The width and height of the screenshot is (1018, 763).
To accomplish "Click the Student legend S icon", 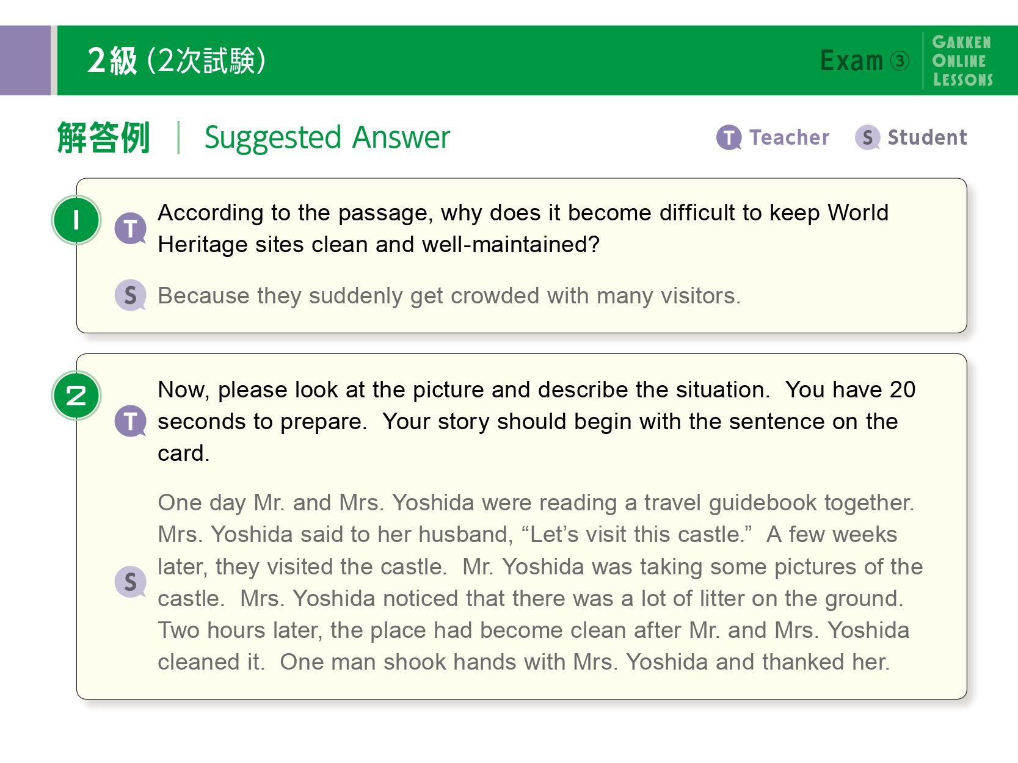I will point(867,137).
